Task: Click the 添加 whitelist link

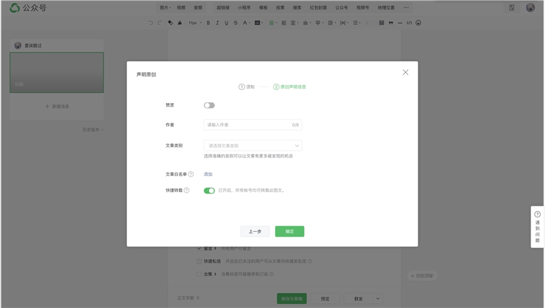Action: [208, 174]
